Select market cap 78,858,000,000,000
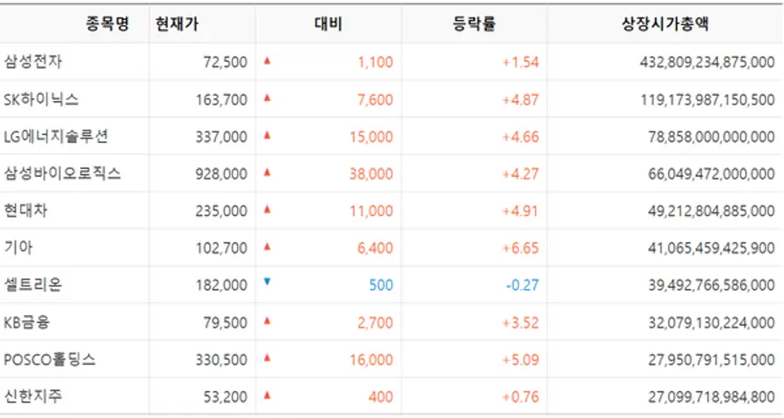The width and height of the screenshot is (784, 418). coord(712,137)
